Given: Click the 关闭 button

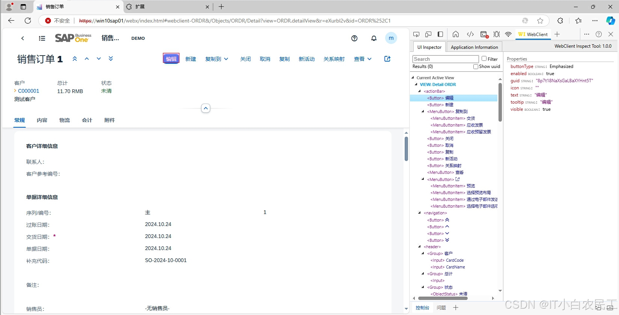Looking at the screenshot, I should click(x=245, y=59).
